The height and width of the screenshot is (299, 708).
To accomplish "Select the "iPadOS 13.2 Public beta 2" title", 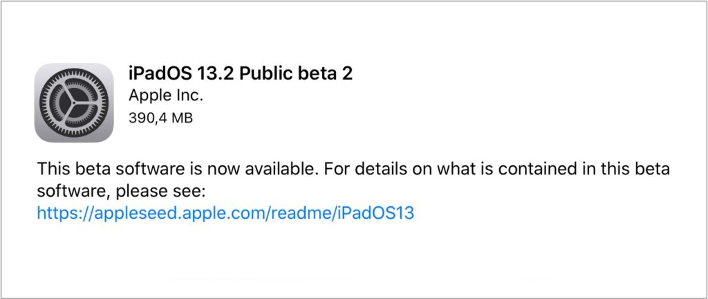I will click(241, 74).
